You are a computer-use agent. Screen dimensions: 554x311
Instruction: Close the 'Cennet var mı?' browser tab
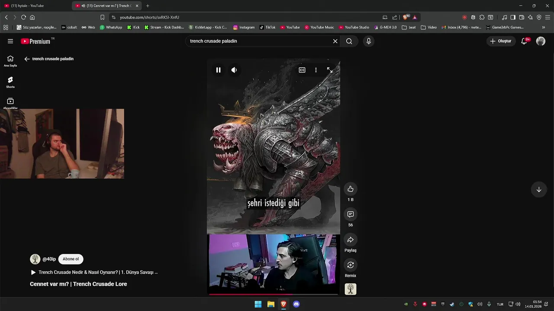point(137,6)
